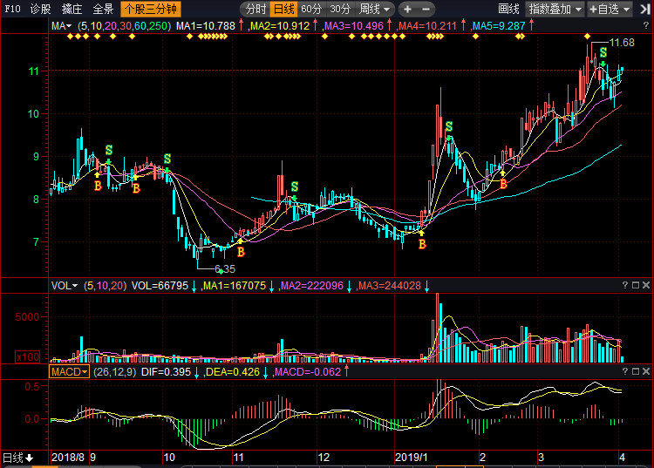Switch chart period to 60分

coord(311,9)
